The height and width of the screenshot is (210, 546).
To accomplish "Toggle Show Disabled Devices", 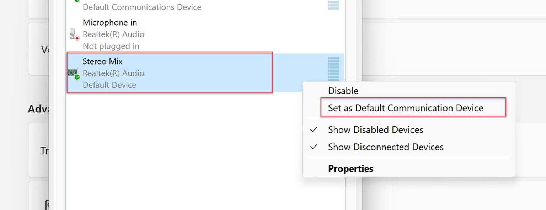I will coord(375,129).
